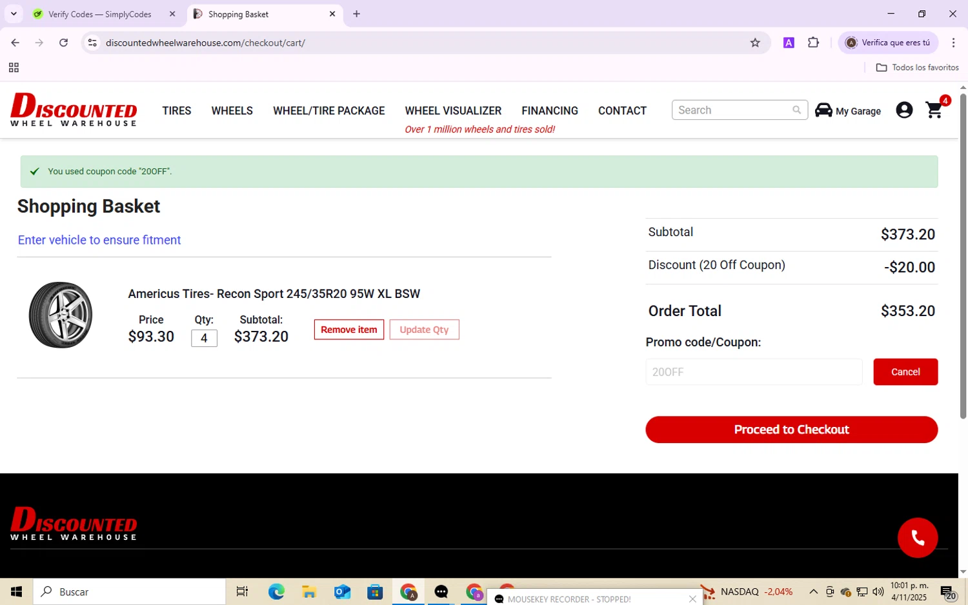Launch Microsoft Edge from the taskbar
Viewport: 968px width, 605px height.
tap(276, 591)
